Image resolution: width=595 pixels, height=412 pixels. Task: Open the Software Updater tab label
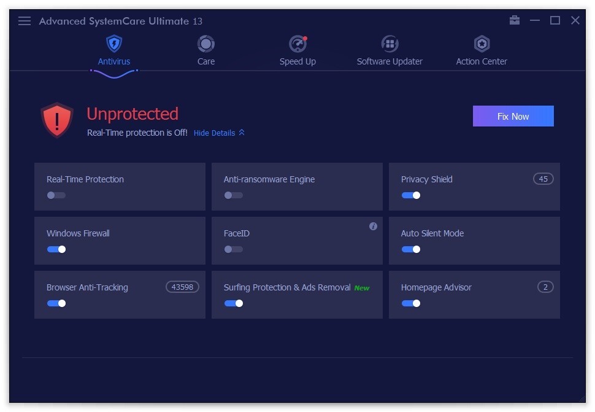point(390,61)
